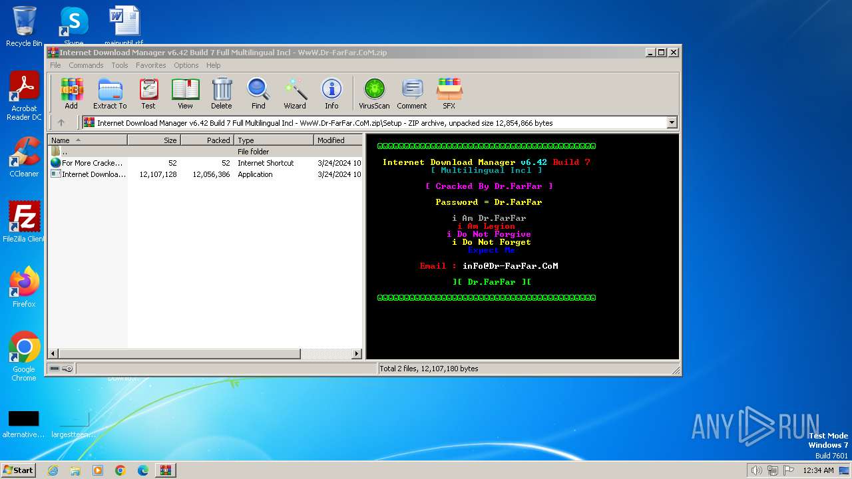Click the Action Center flag tray icon
This screenshot has height=479, width=852.
[789, 470]
